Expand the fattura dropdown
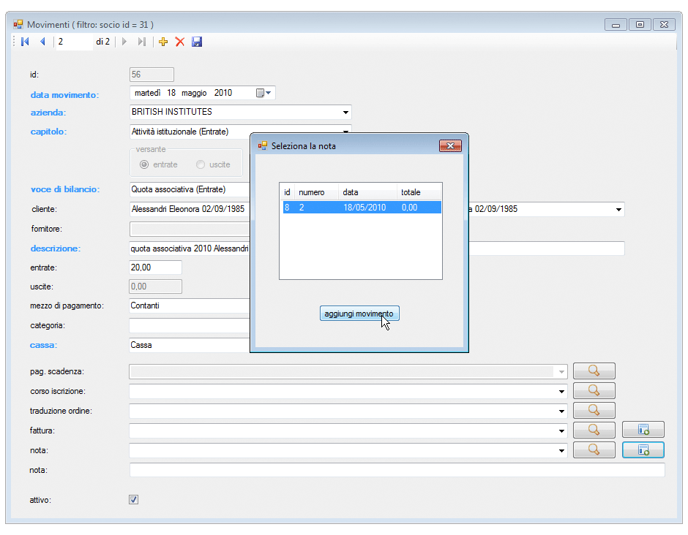 tap(561, 430)
